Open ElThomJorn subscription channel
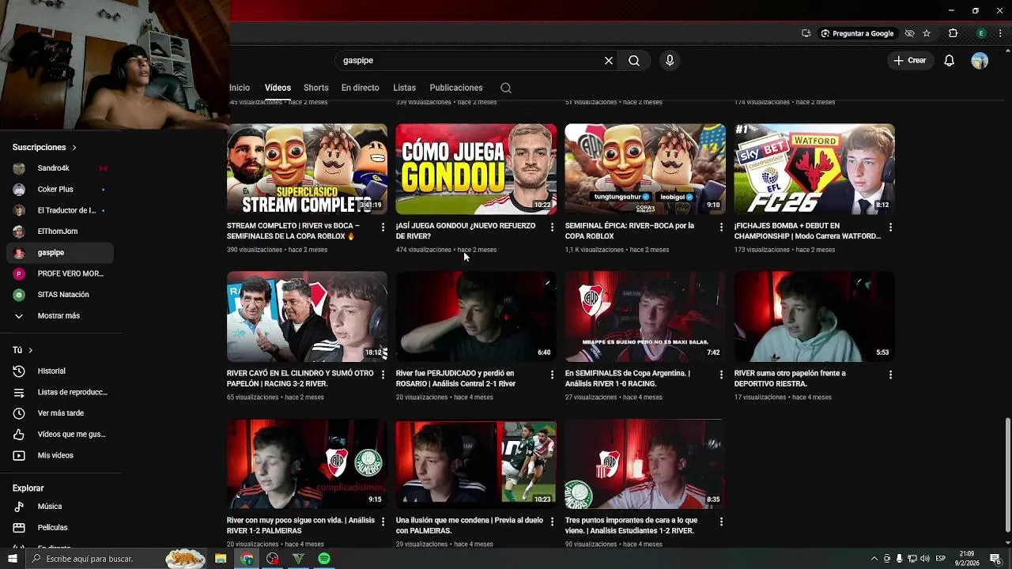1012x569 pixels. [x=60, y=232]
